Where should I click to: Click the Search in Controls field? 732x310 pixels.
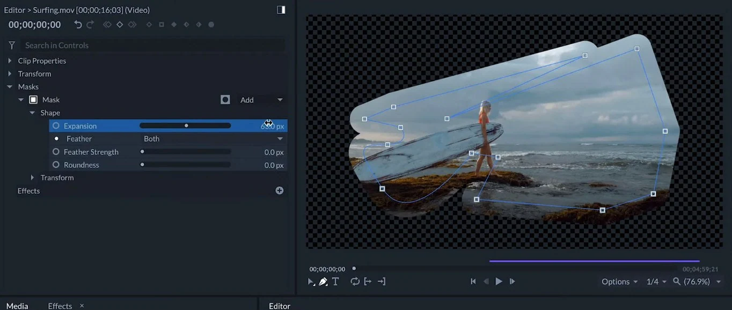(x=107, y=45)
